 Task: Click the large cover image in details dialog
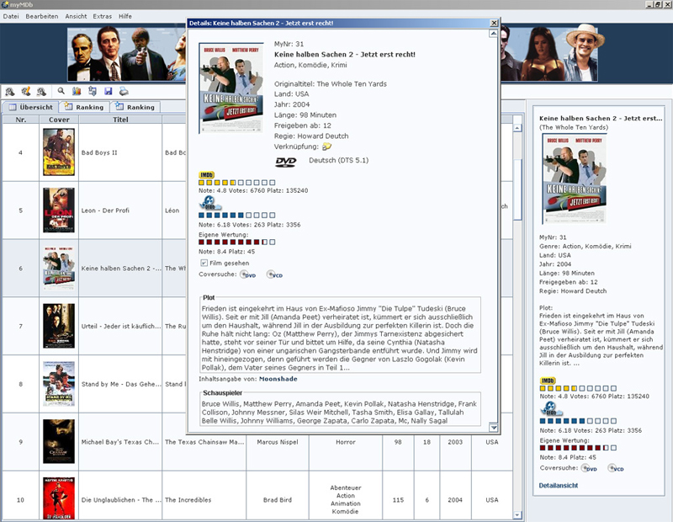[x=231, y=88]
